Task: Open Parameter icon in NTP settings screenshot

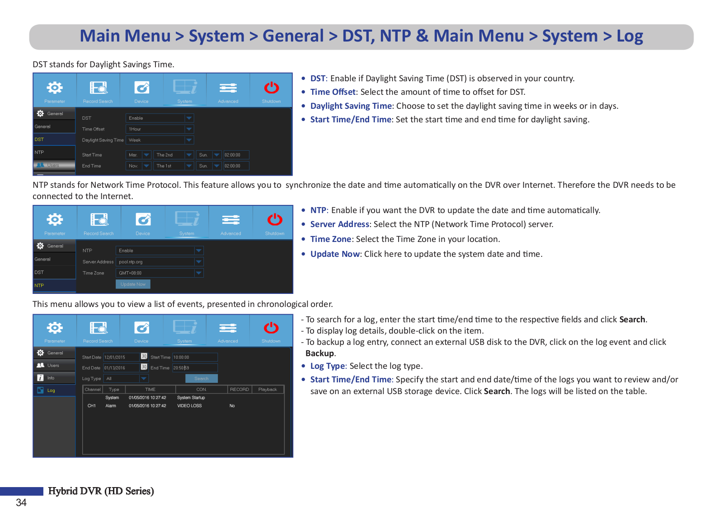Action: [x=55, y=220]
